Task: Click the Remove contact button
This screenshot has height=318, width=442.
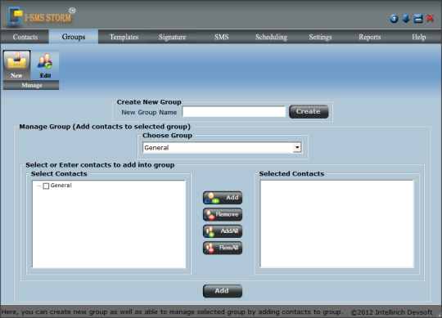Action: coord(223,214)
